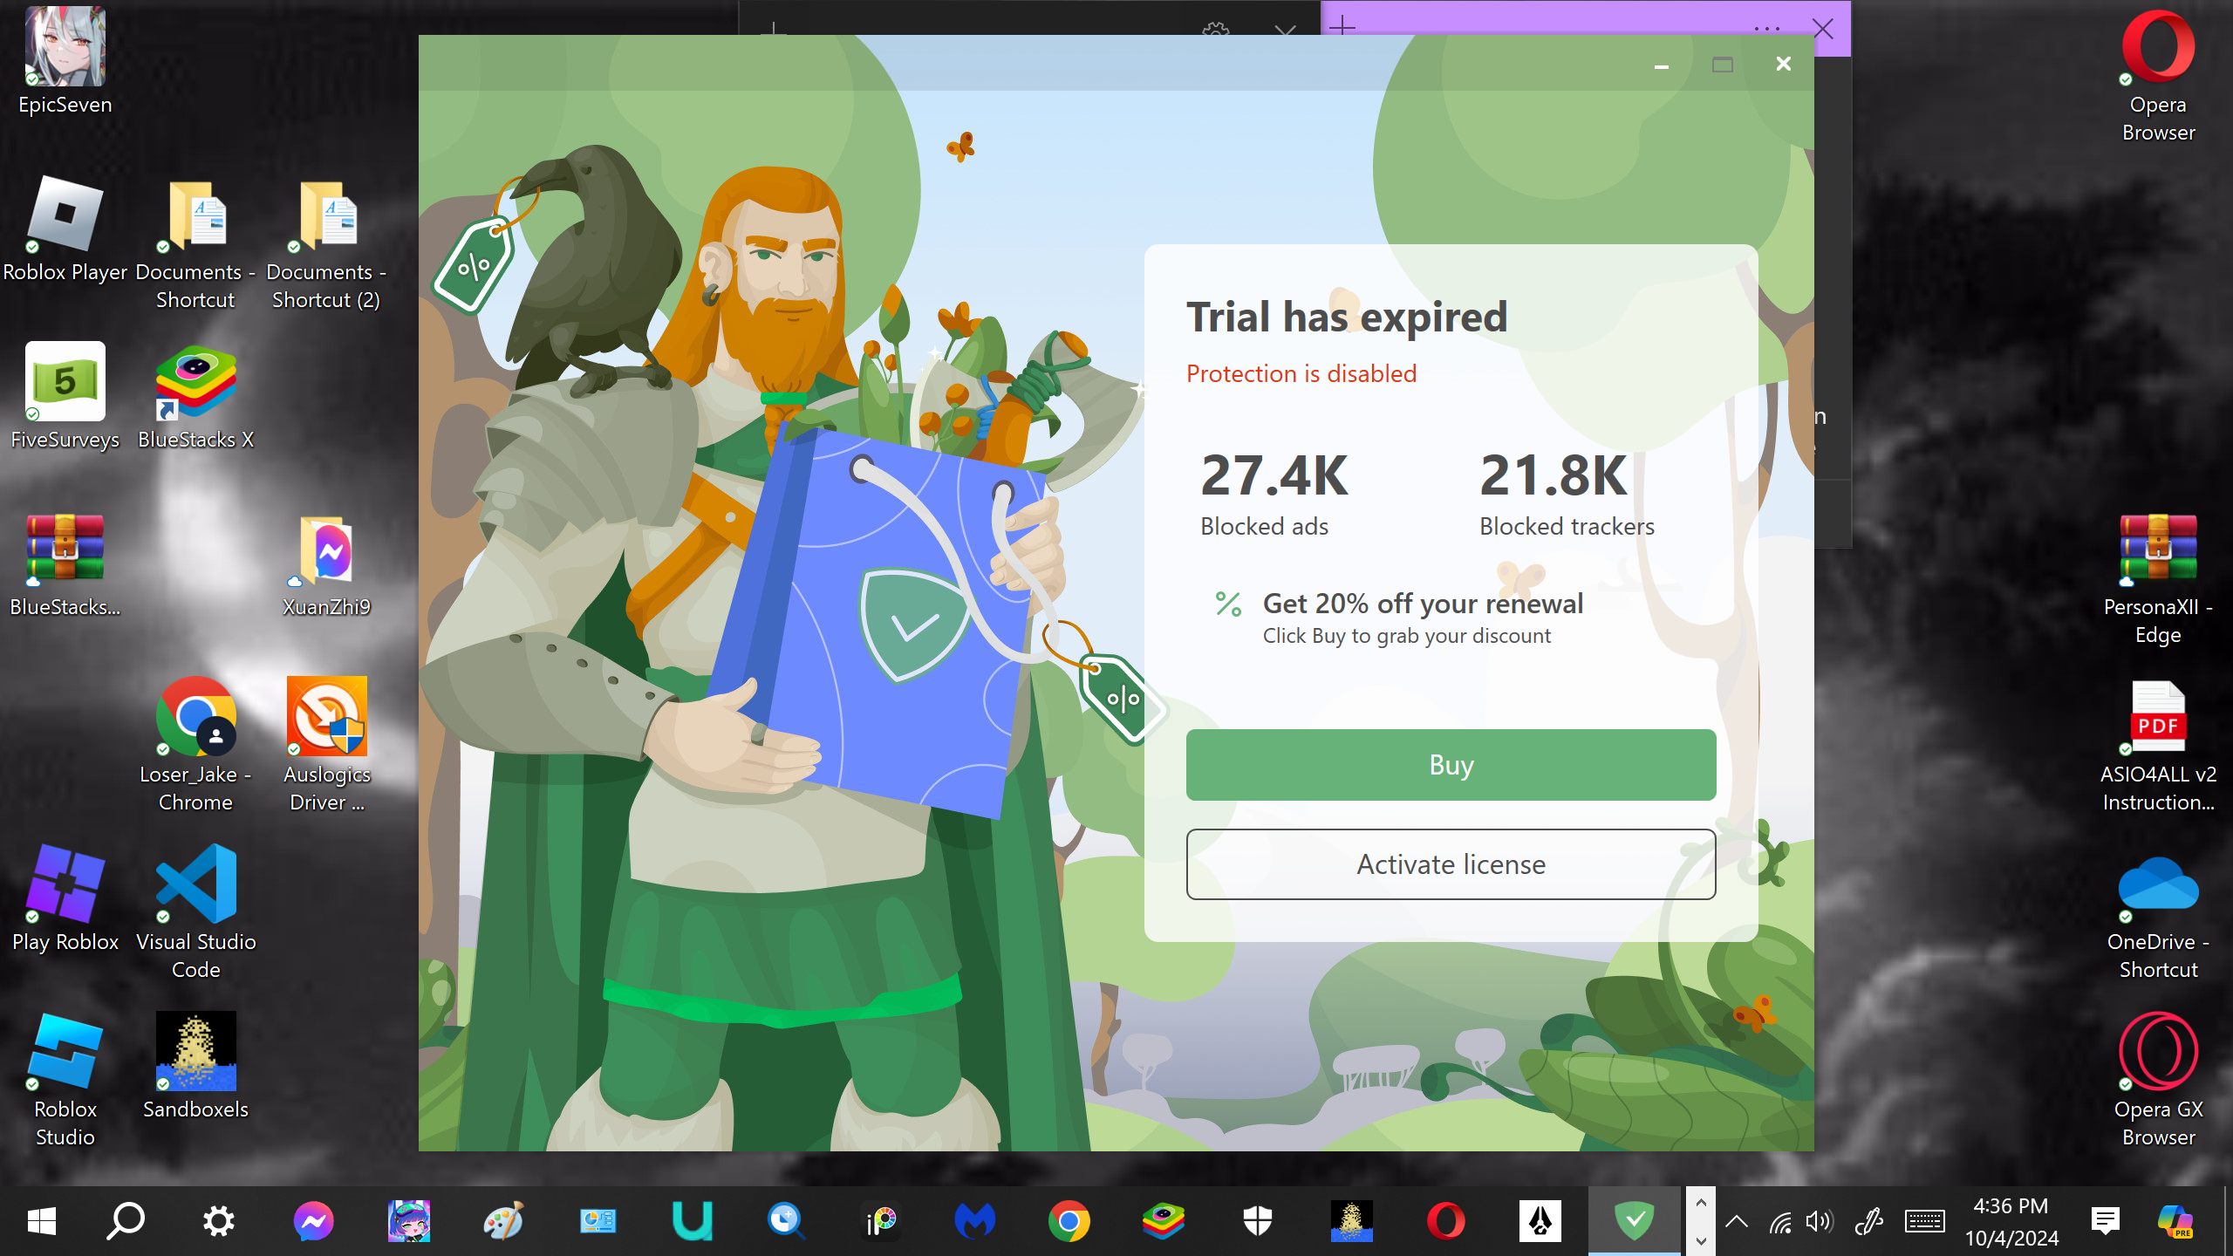Select the Documents - Shortcut (2) folder
This screenshot has width=2233, height=1256.
click(327, 242)
